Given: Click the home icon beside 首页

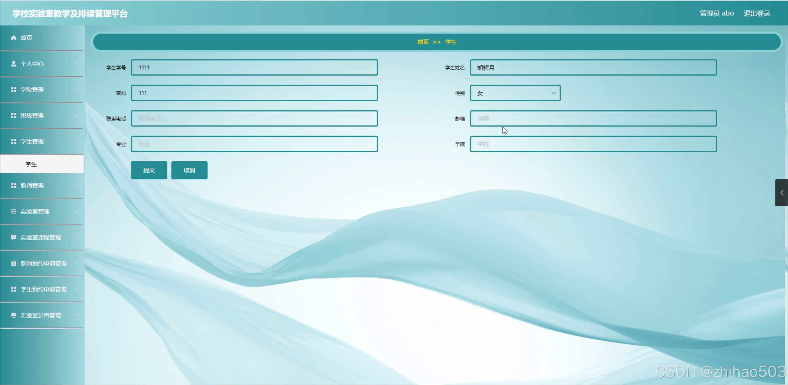Looking at the screenshot, I should tap(14, 38).
